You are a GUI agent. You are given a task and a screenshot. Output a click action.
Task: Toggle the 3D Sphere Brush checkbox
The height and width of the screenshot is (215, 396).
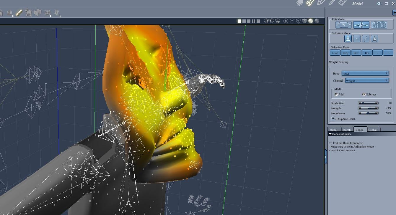[x=333, y=119]
